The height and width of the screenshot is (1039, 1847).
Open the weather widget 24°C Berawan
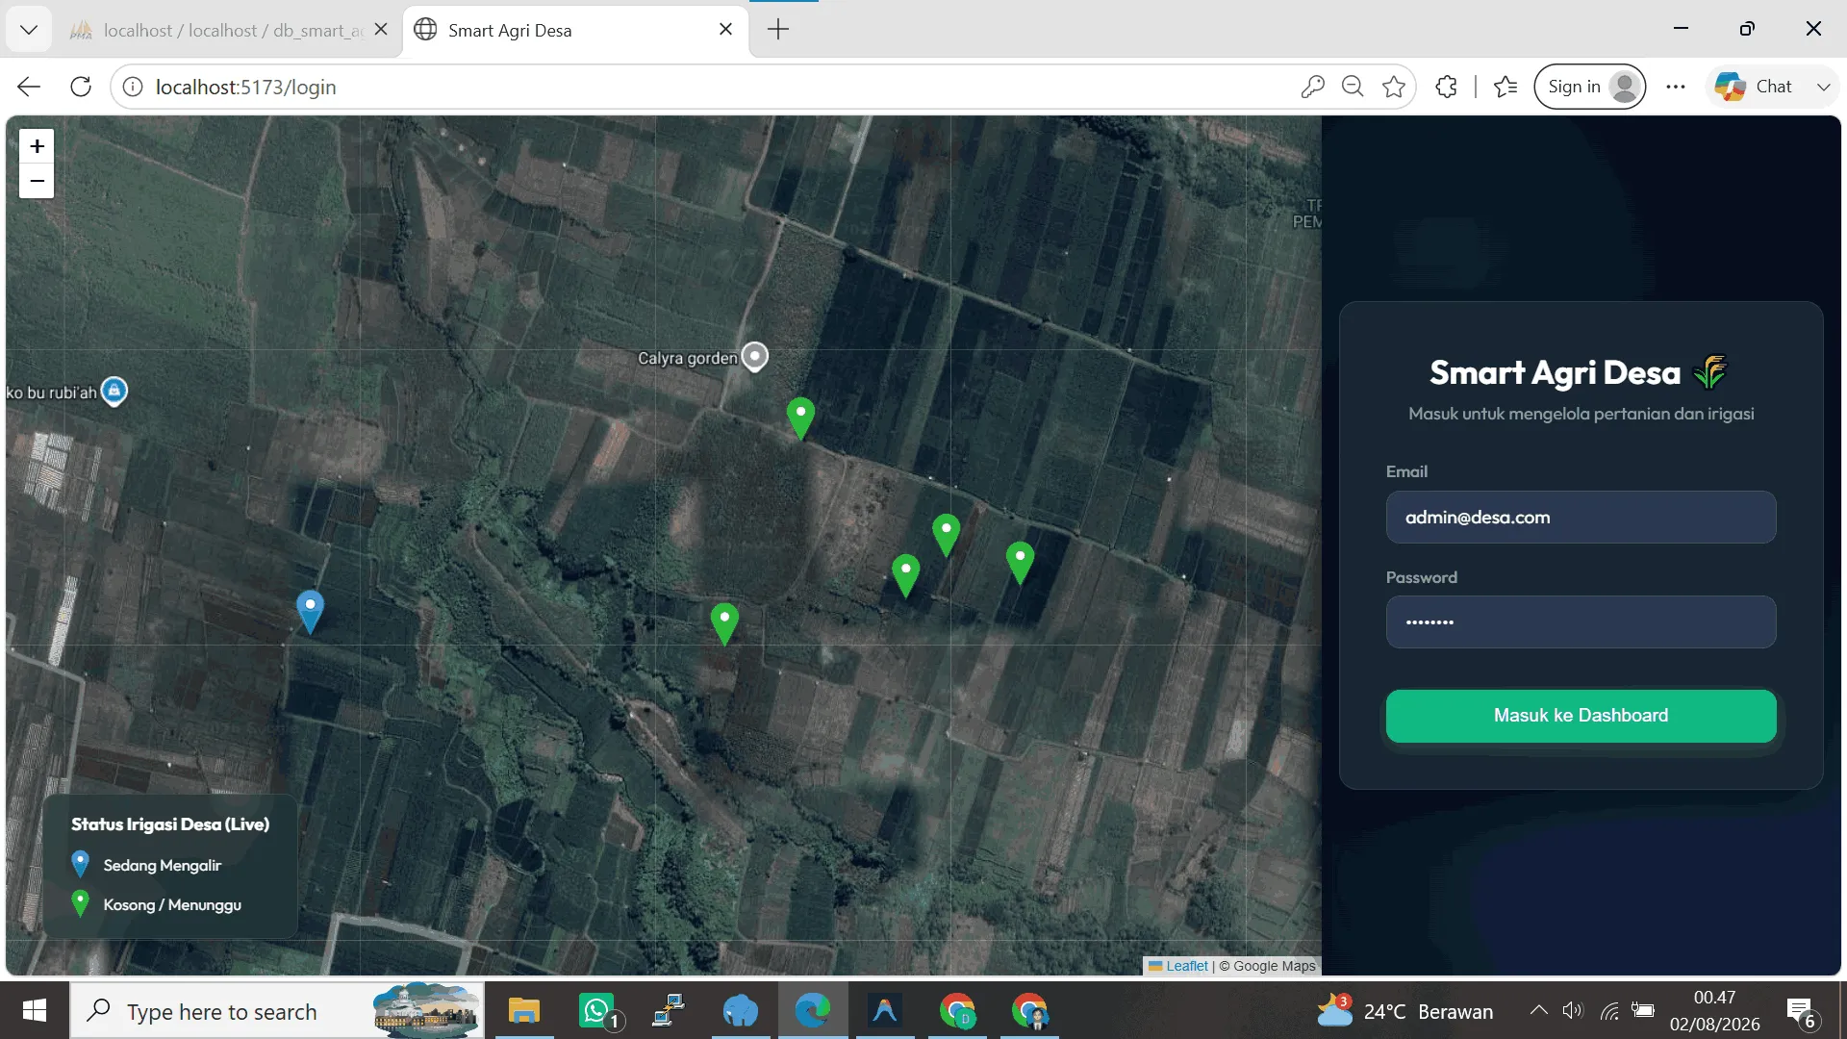[1404, 1011]
